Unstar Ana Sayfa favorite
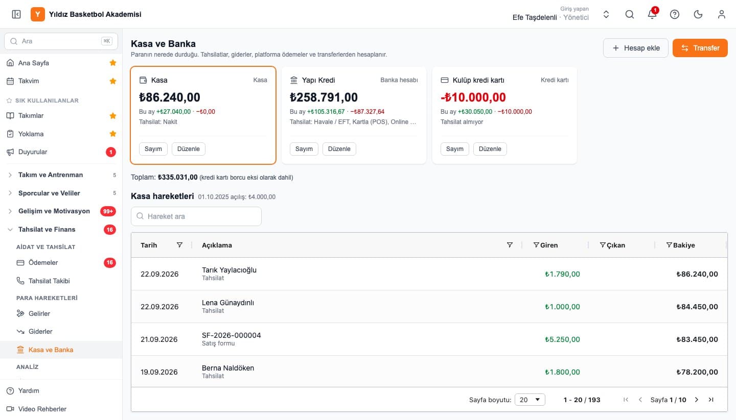This screenshot has width=736, height=420. pos(113,63)
